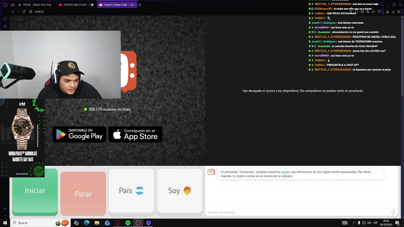Open the notification center icon

coord(397,223)
